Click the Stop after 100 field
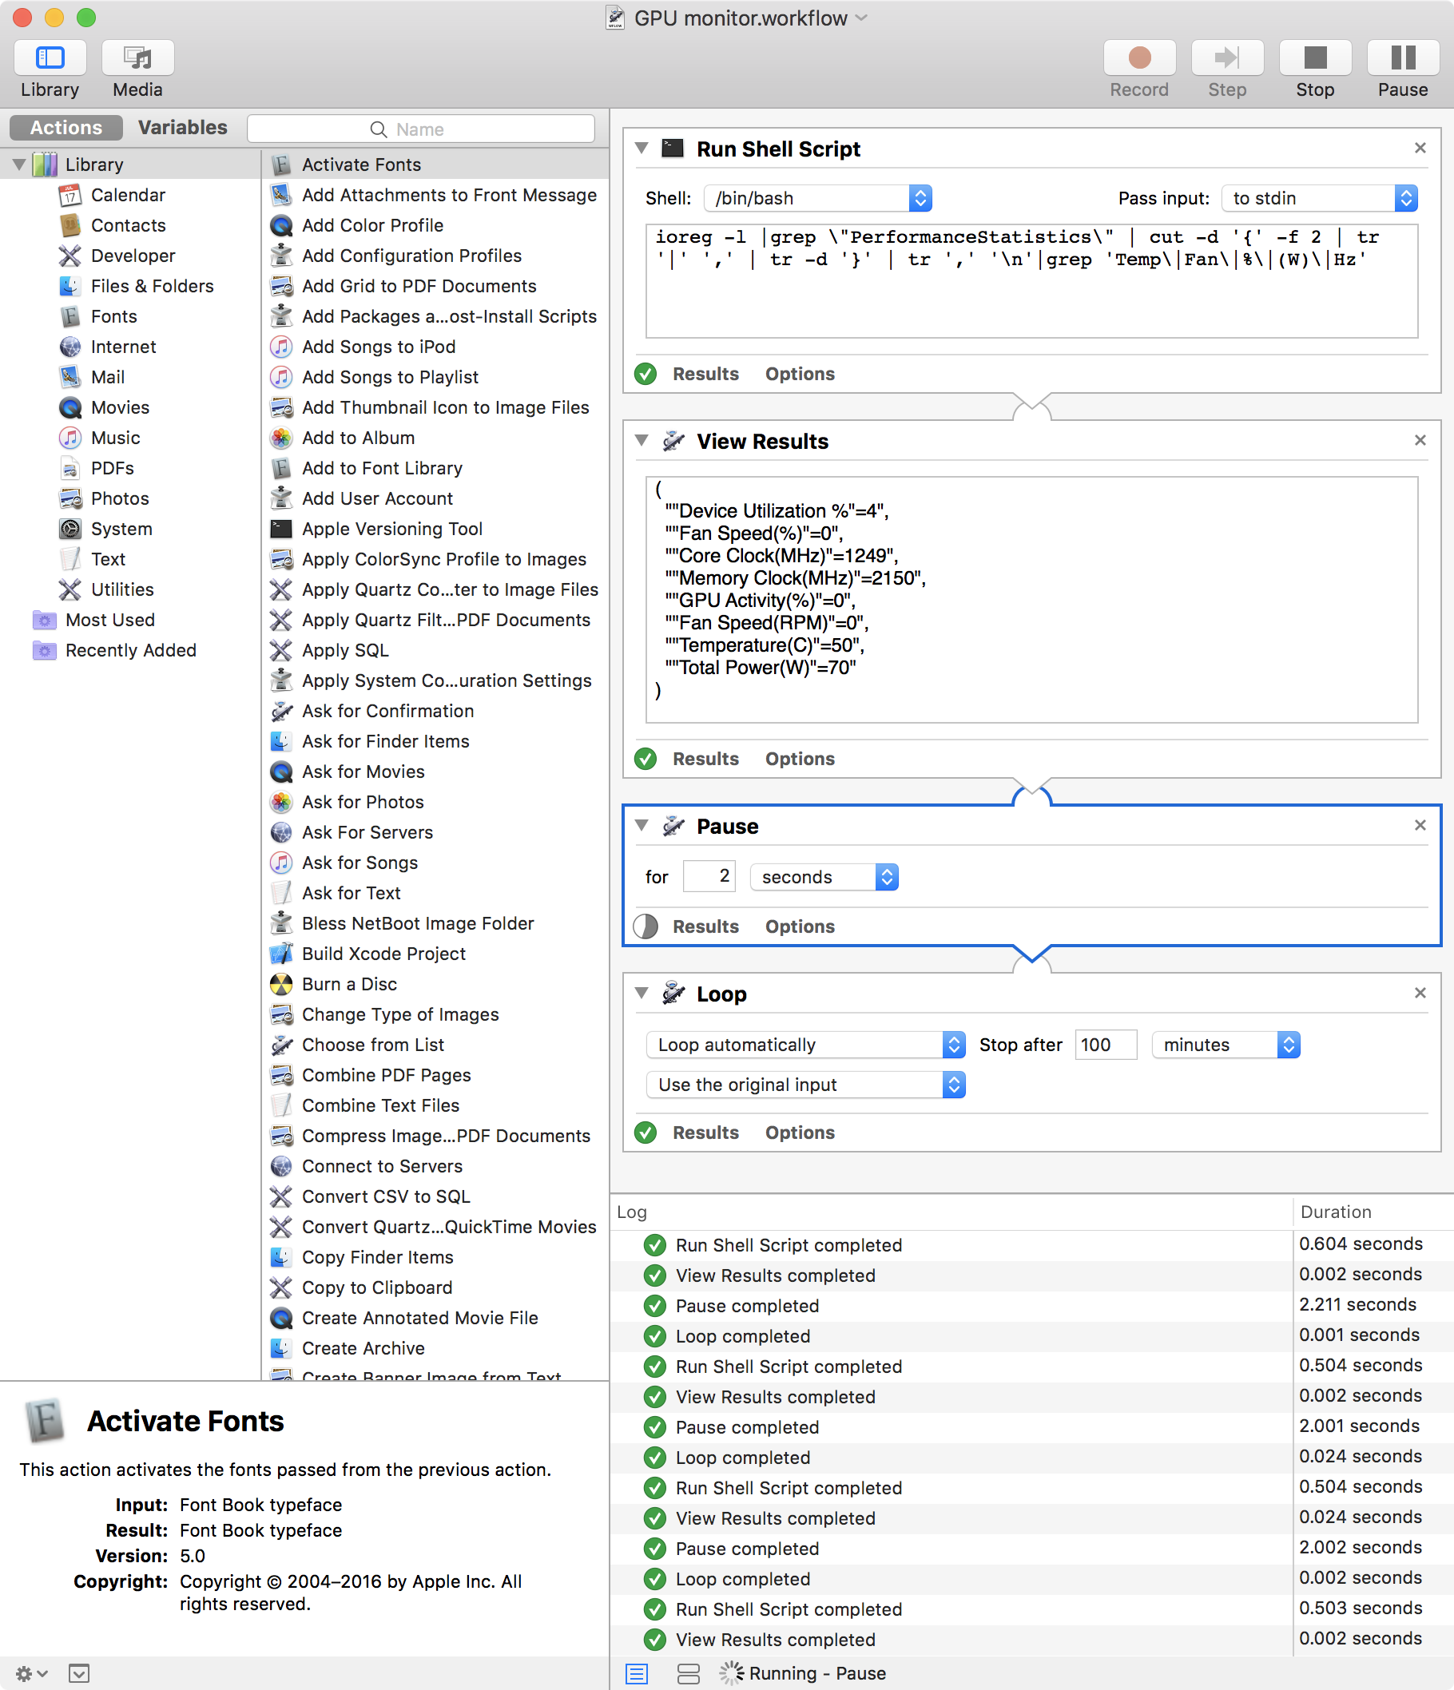1454x1690 pixels. pyautogui.click(x=1106, y=1045)
